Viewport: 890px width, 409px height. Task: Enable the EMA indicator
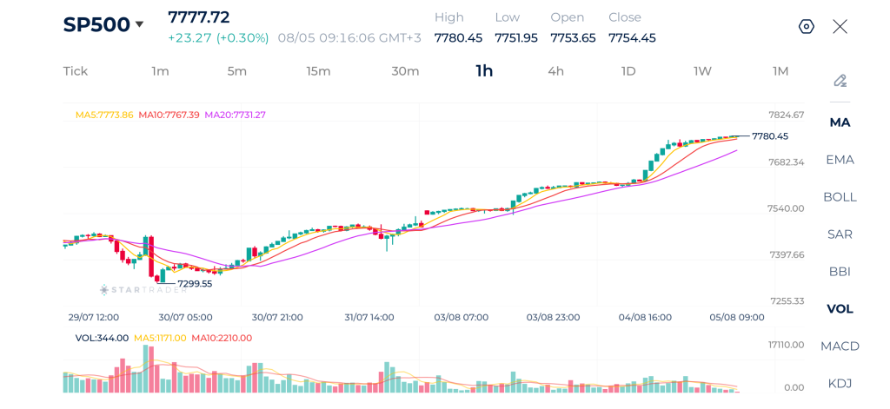(x=840, y=160)
